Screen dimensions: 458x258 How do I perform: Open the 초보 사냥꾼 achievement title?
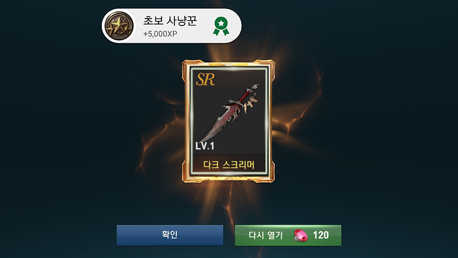click(x=170, y=20)
